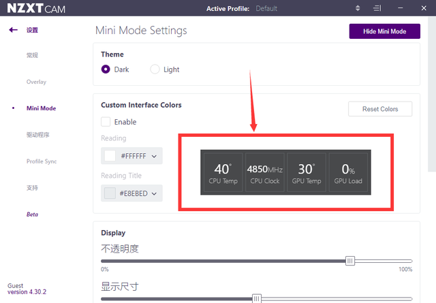
Task: Click the vertical scrollbar on the right
Action: (432, 95)
